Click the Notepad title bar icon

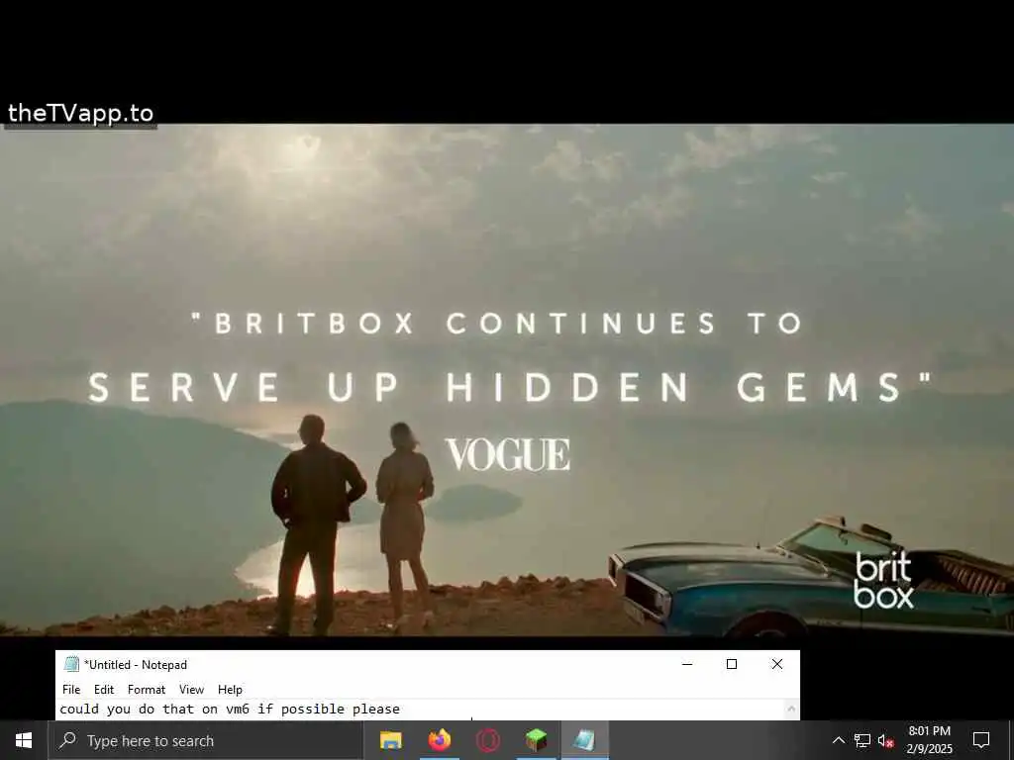pos(71,664)
